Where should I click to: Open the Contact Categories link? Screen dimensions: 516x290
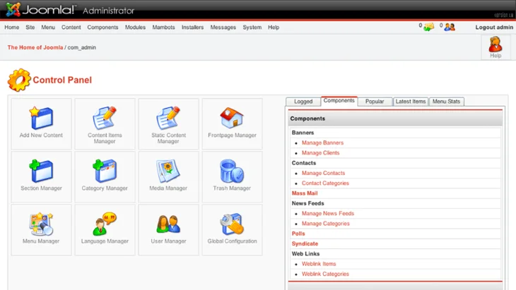[325, 183]
